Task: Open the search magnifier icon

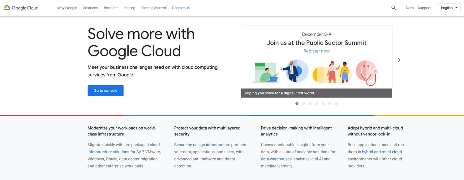Action: pos(393,8)
